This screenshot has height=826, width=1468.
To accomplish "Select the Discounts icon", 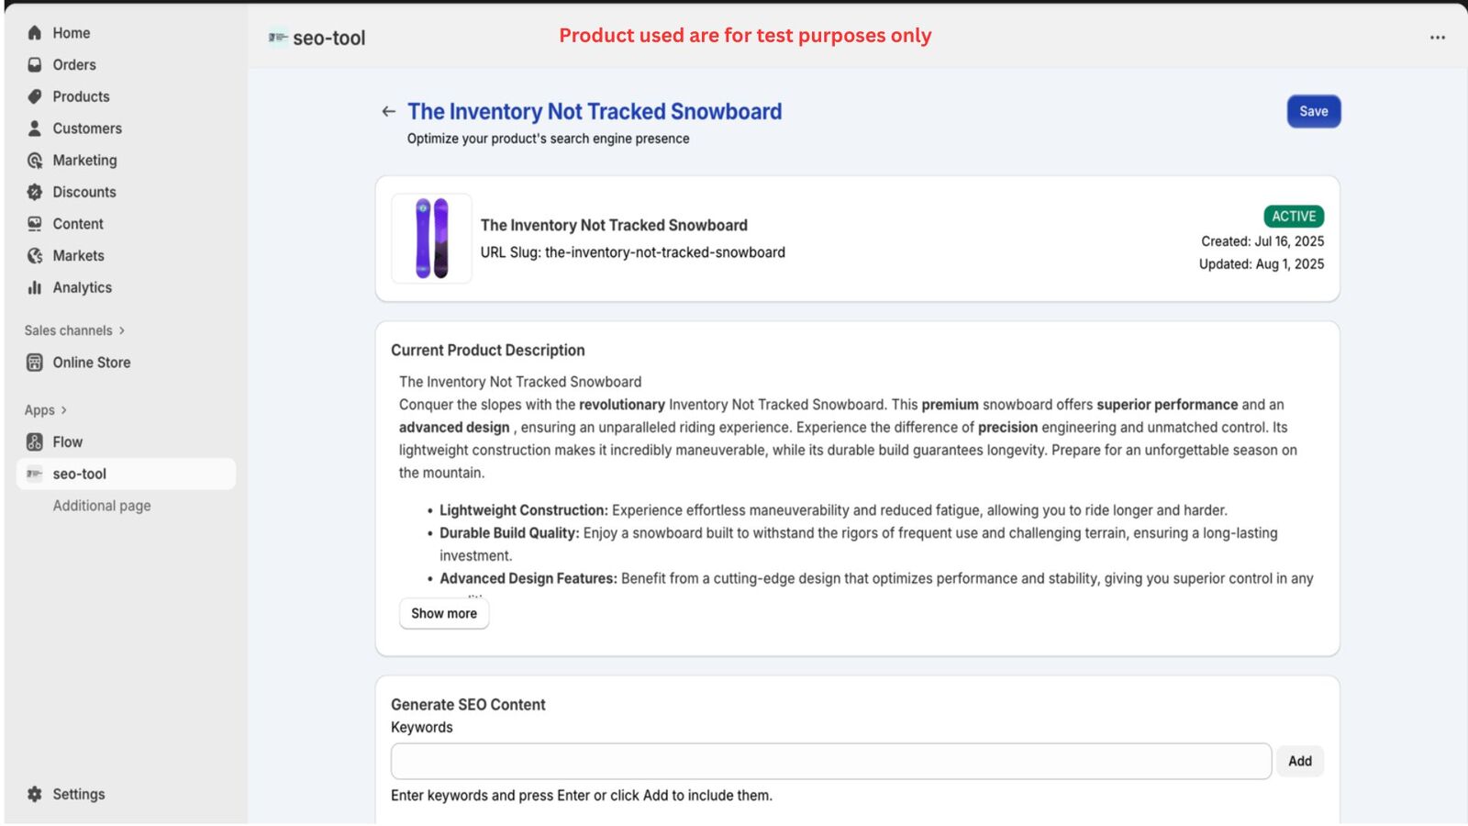I will [34, 192].
